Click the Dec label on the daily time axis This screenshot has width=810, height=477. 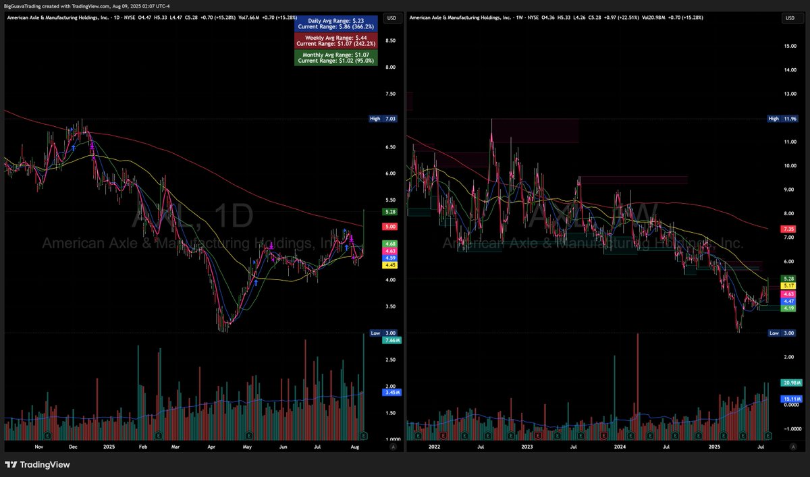(73, 447)
